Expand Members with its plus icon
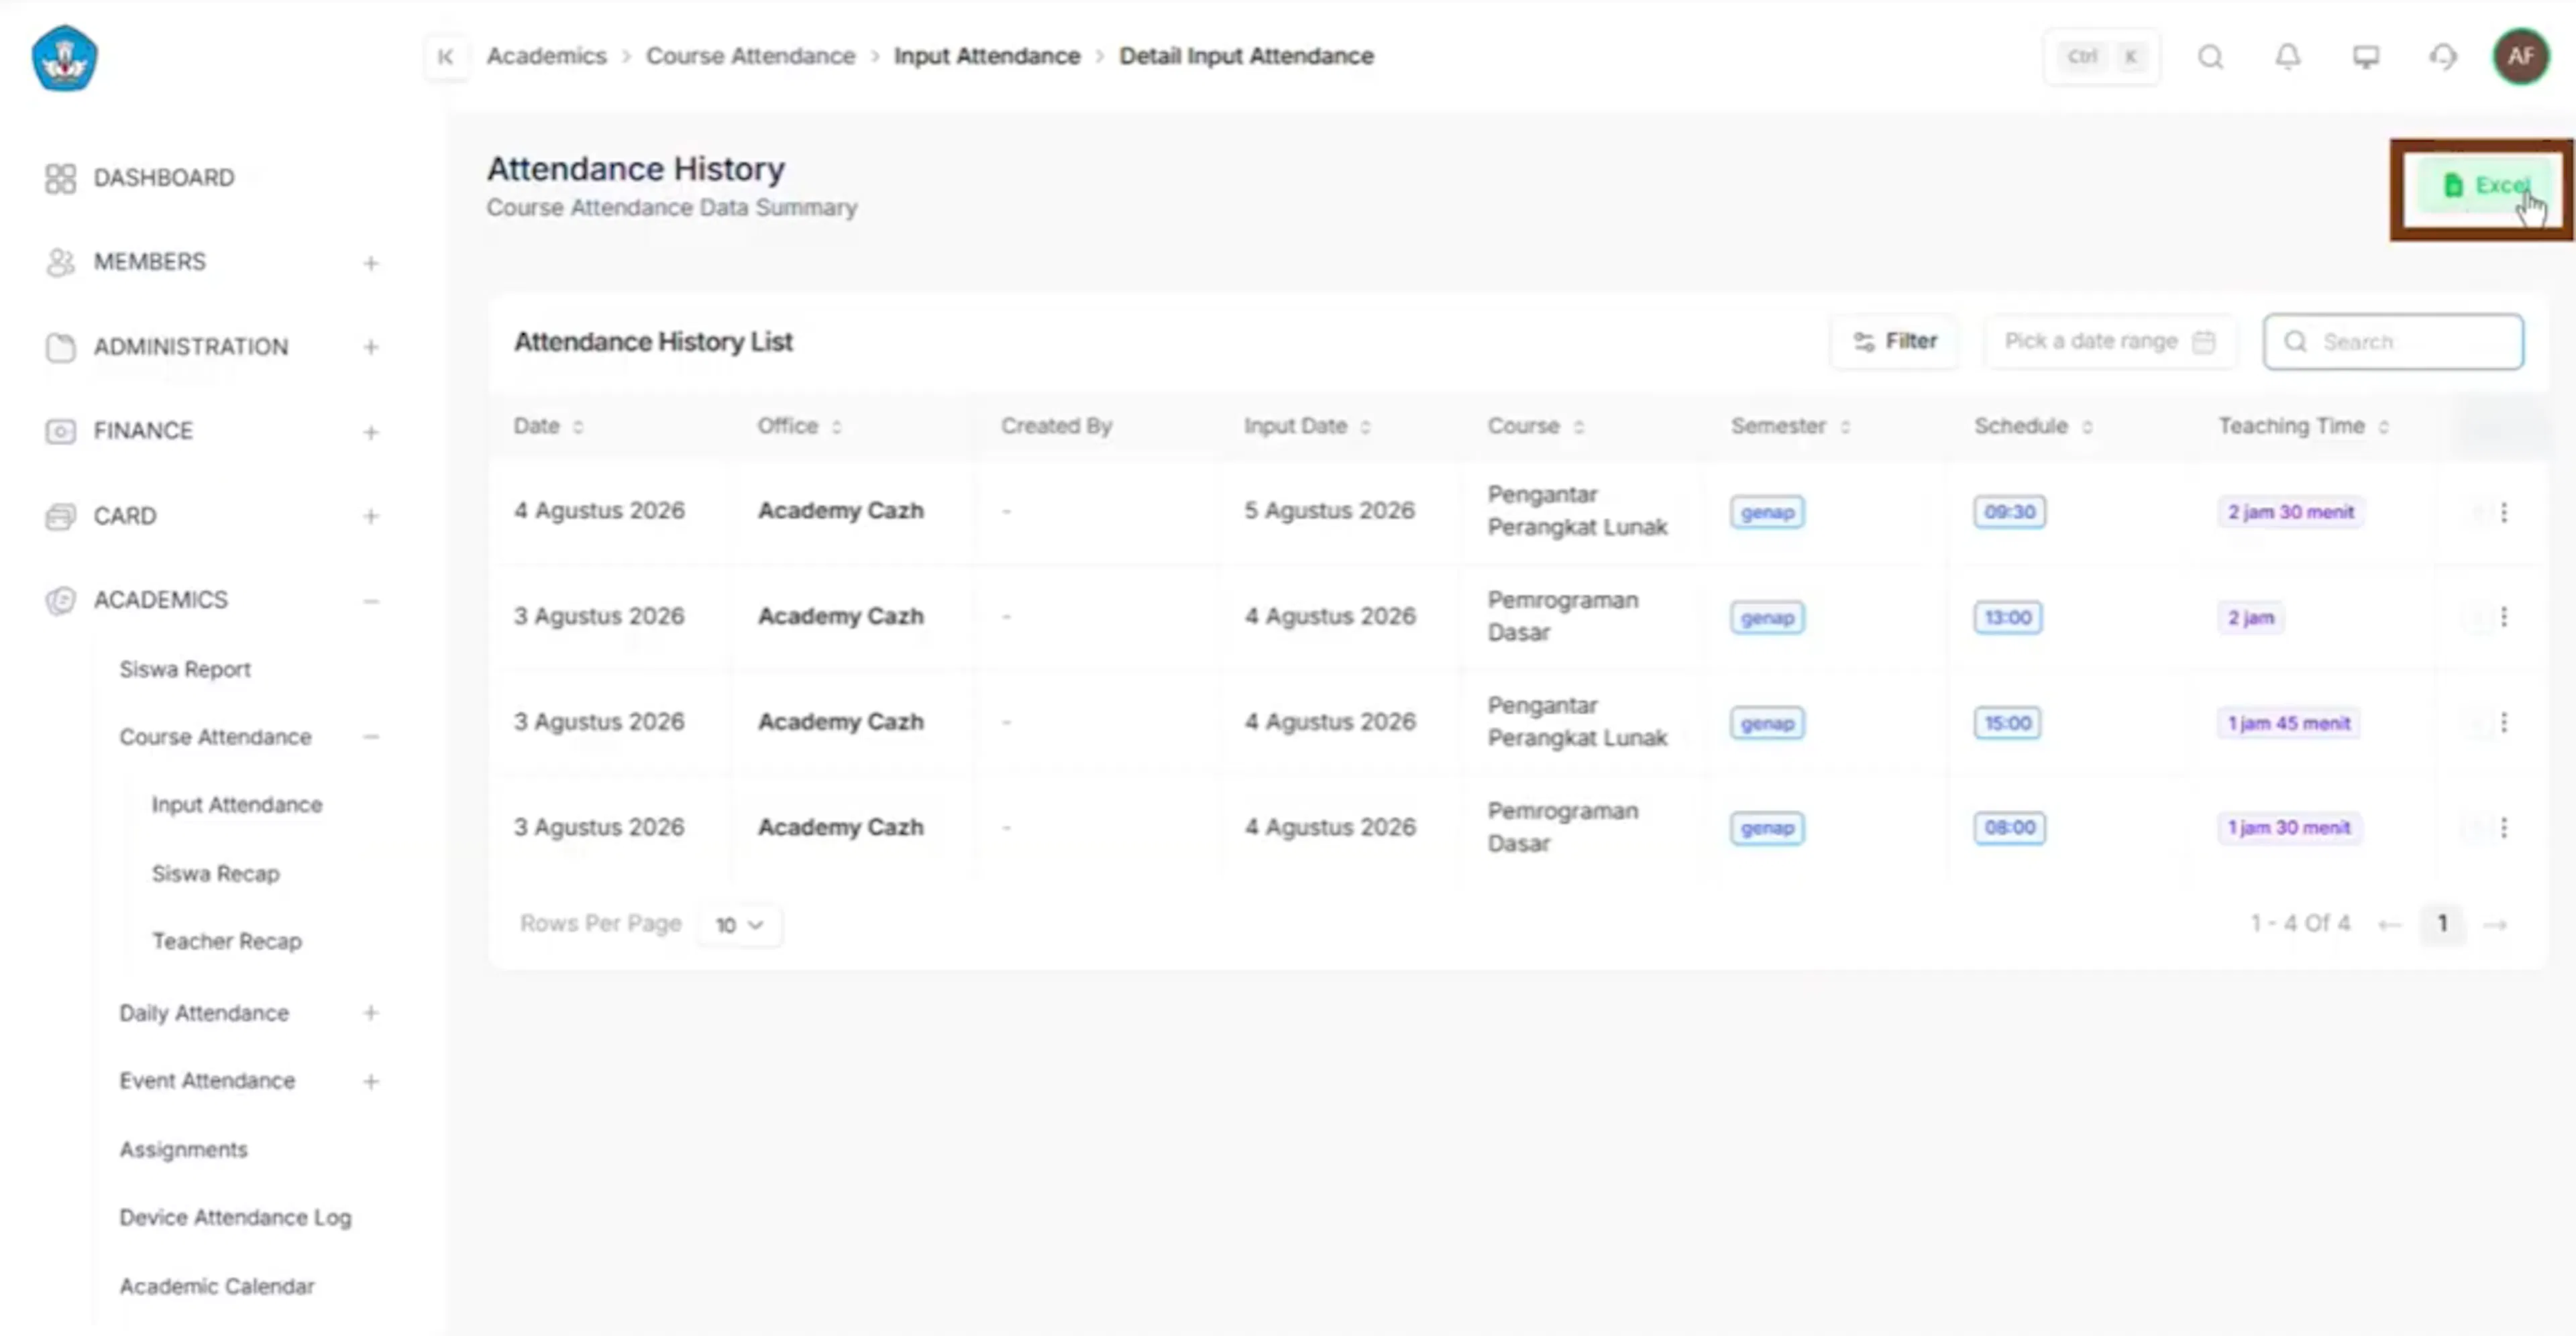The height and width of the screenshot is (1336, 2576). 371,263
